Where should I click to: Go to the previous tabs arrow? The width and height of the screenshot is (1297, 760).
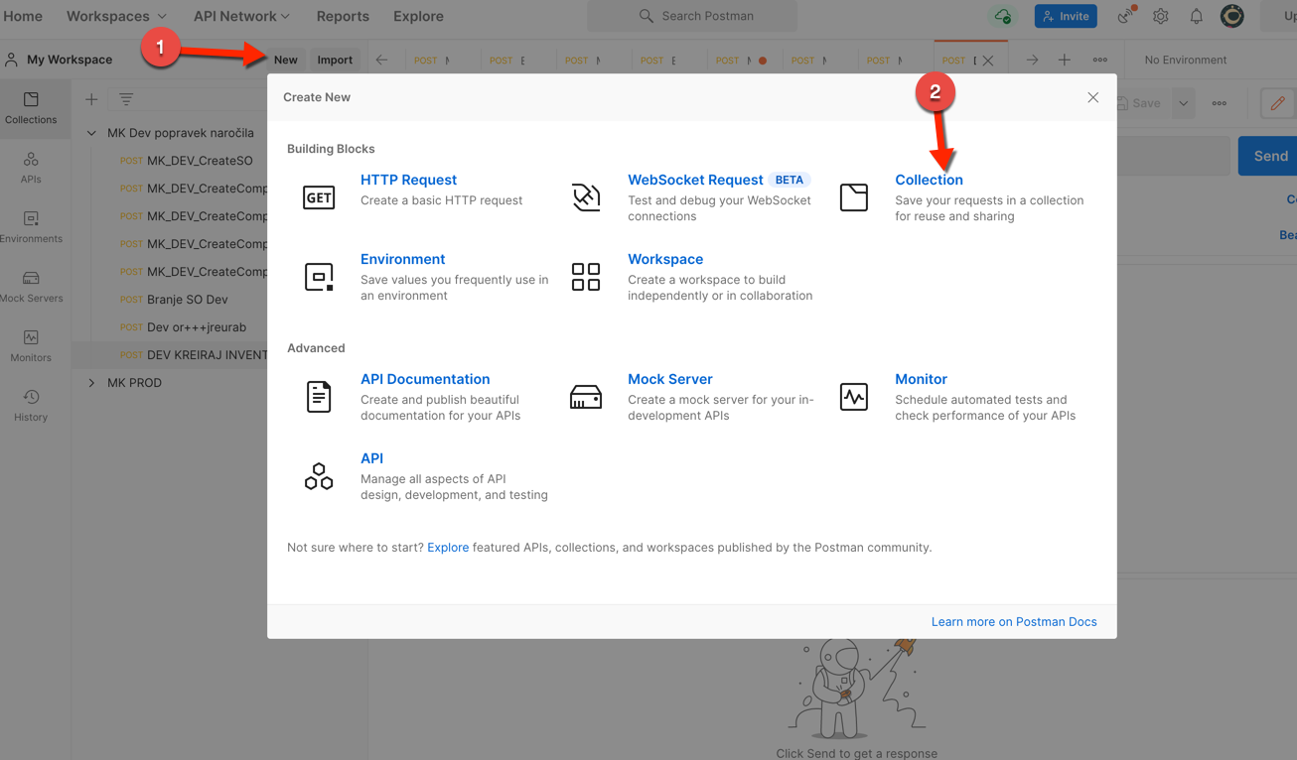tap(381, 60)
